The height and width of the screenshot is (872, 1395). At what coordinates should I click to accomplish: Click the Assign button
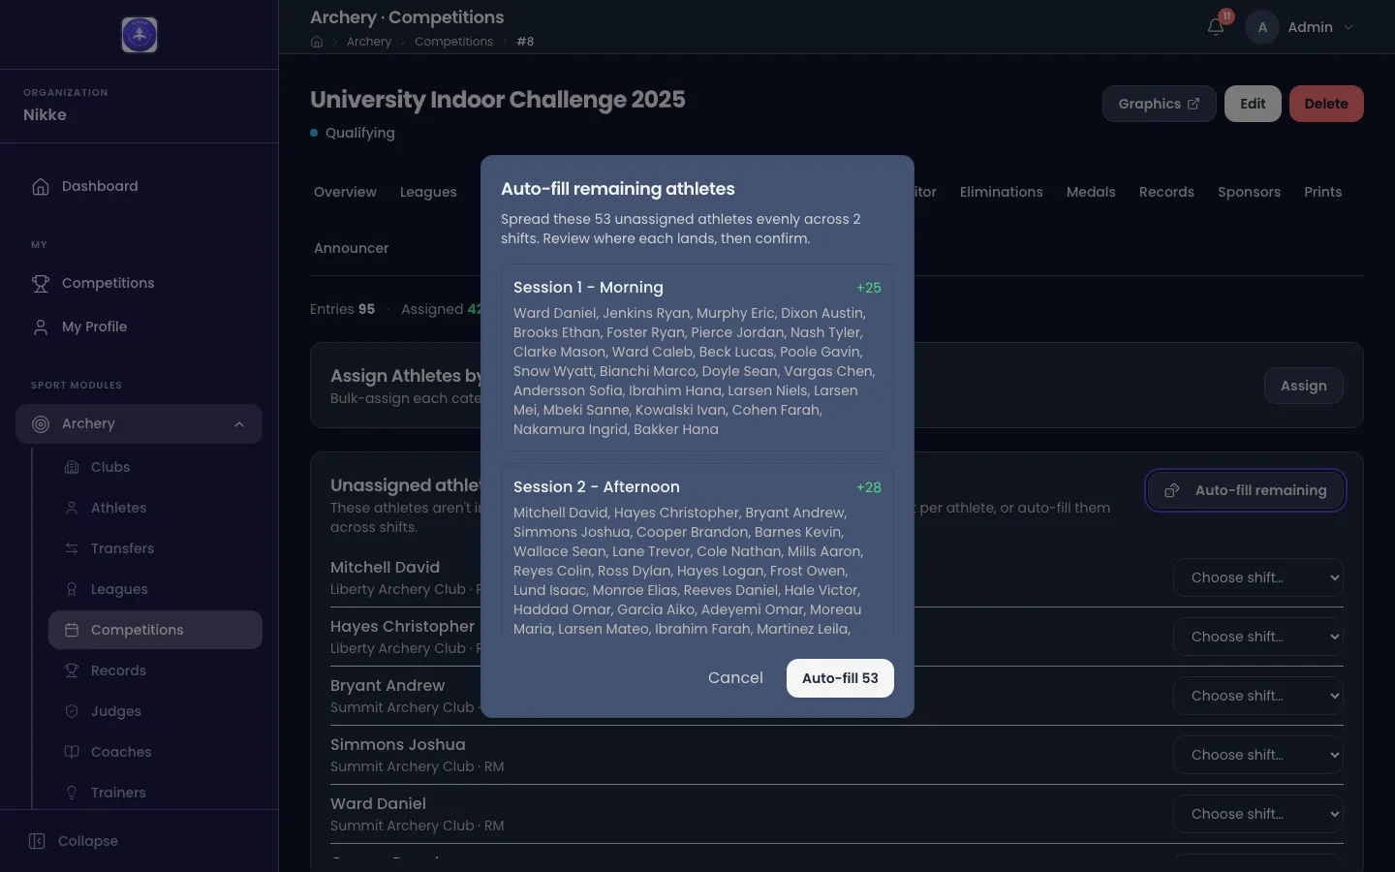(1304, 386)
